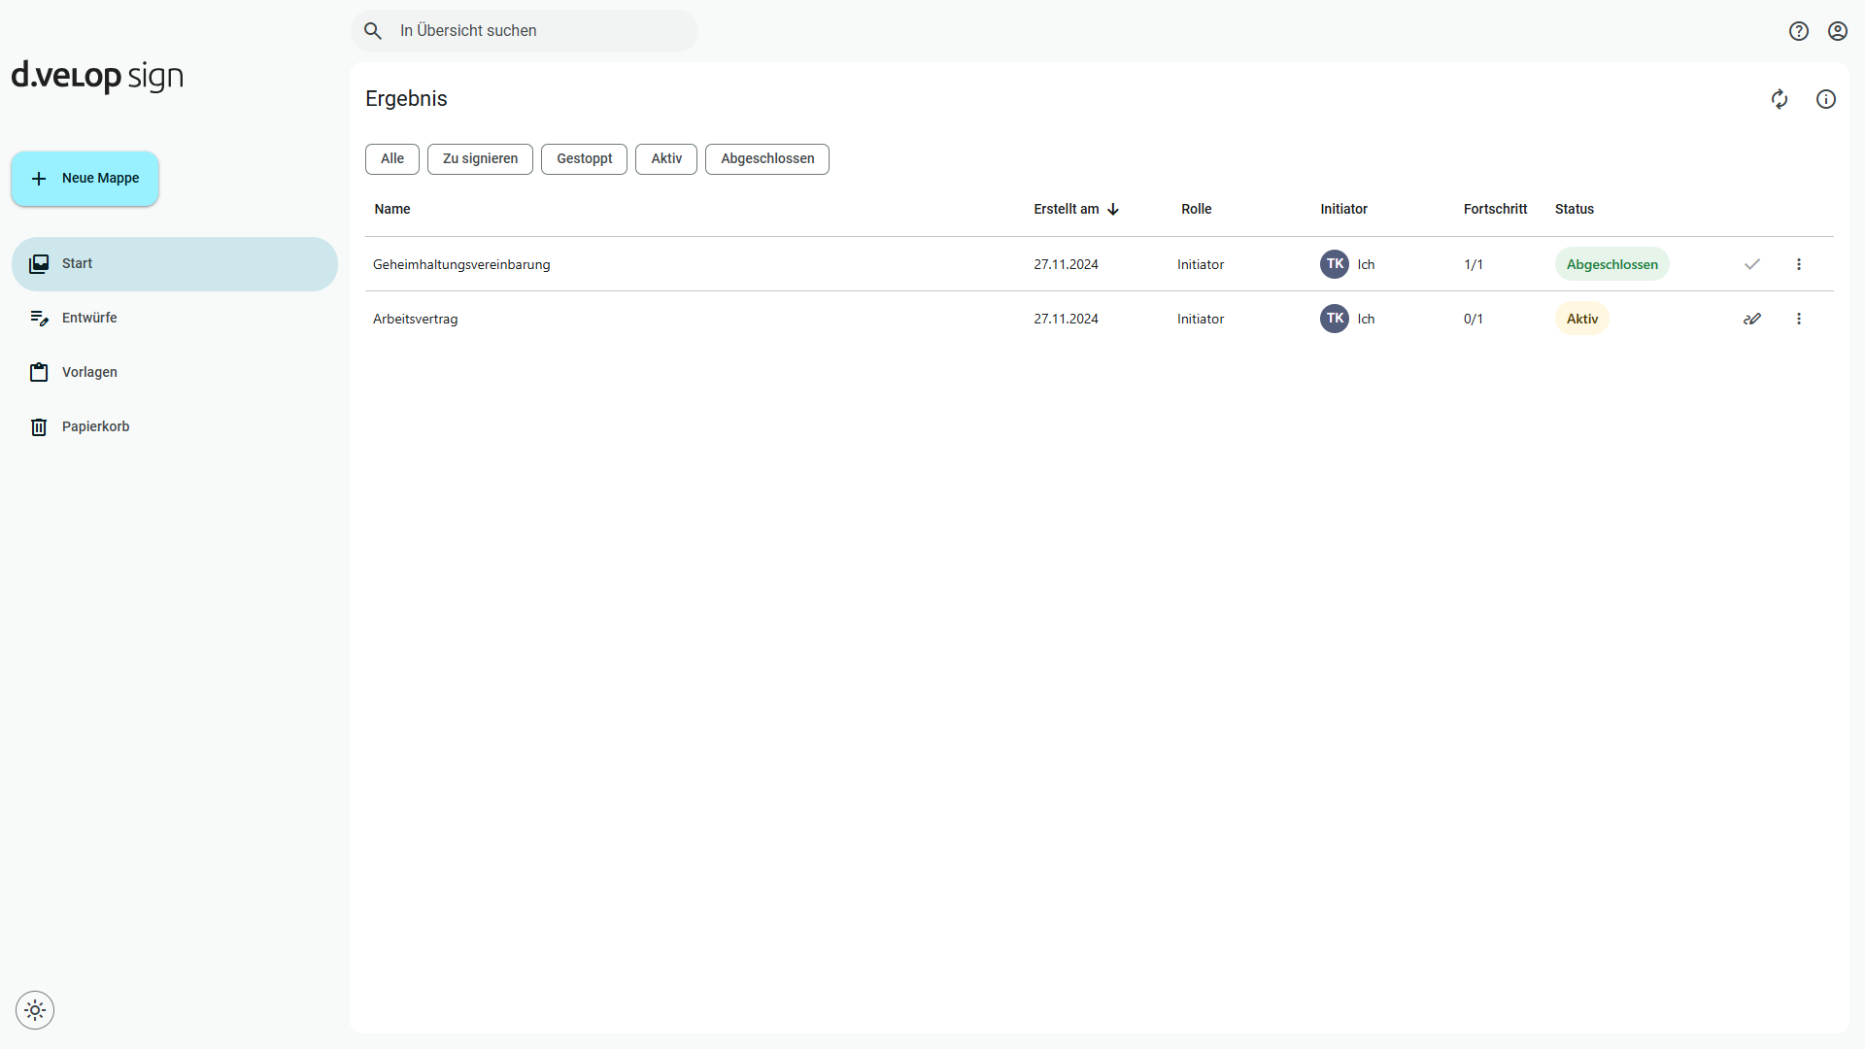Viewport: 1865px width, 1049px height.
Task: Open the help icon
Action: point(1799,30)
